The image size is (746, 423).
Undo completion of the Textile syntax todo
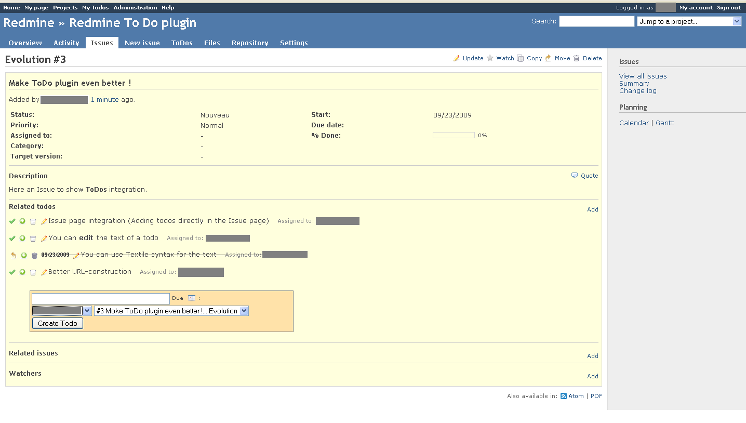click(x=14, y=255)
